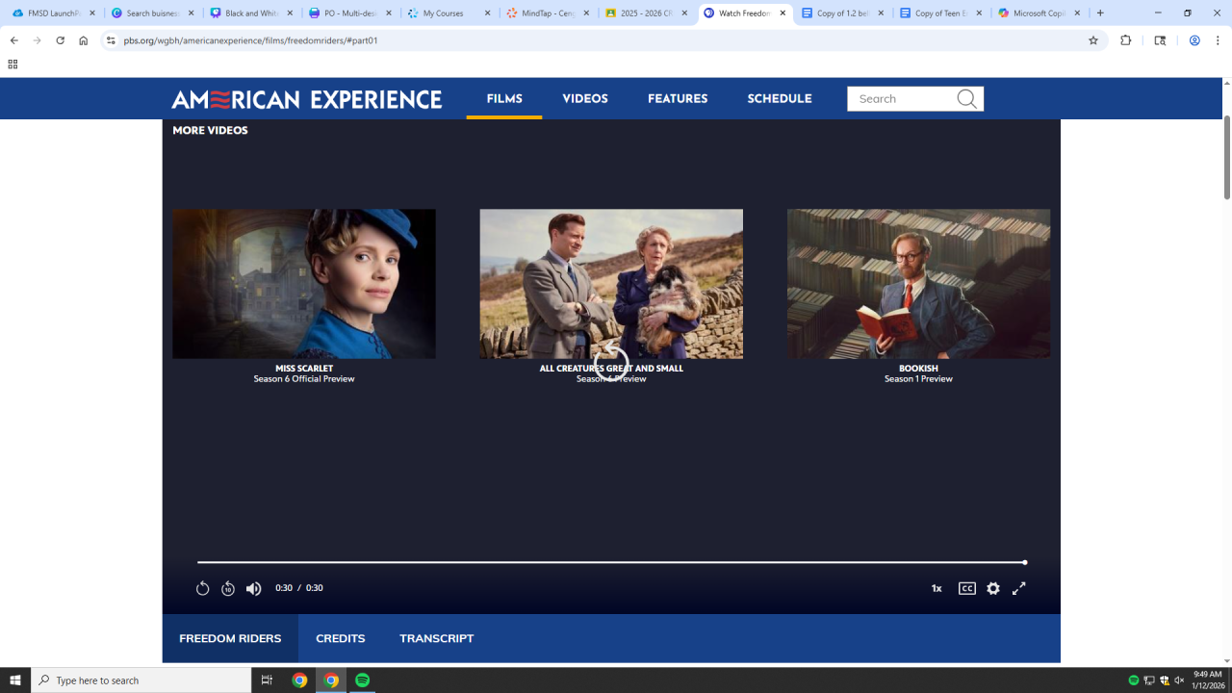Image resolution: width=1232 pixels, height=693 pixels.
Task: Click the muted system volume icon
Action: (x=1180, y=680)
